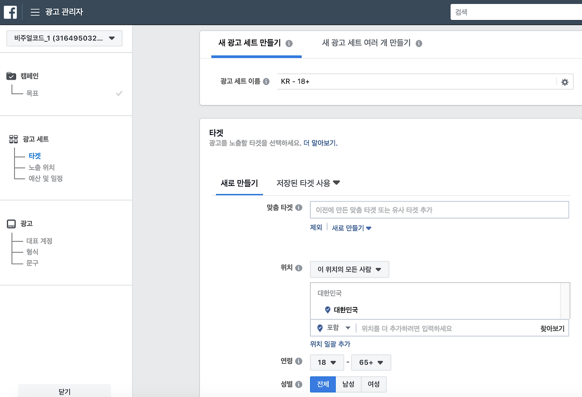Click the Facebook logo icon
The image size is (582, 397).
10,11
